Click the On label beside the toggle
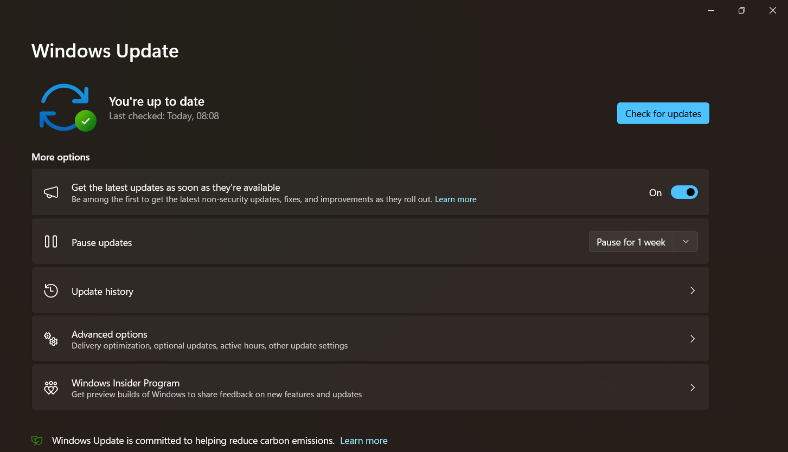The width and height of the screenshot is (788, 452). pyautogui.click(x=656, y=193)
